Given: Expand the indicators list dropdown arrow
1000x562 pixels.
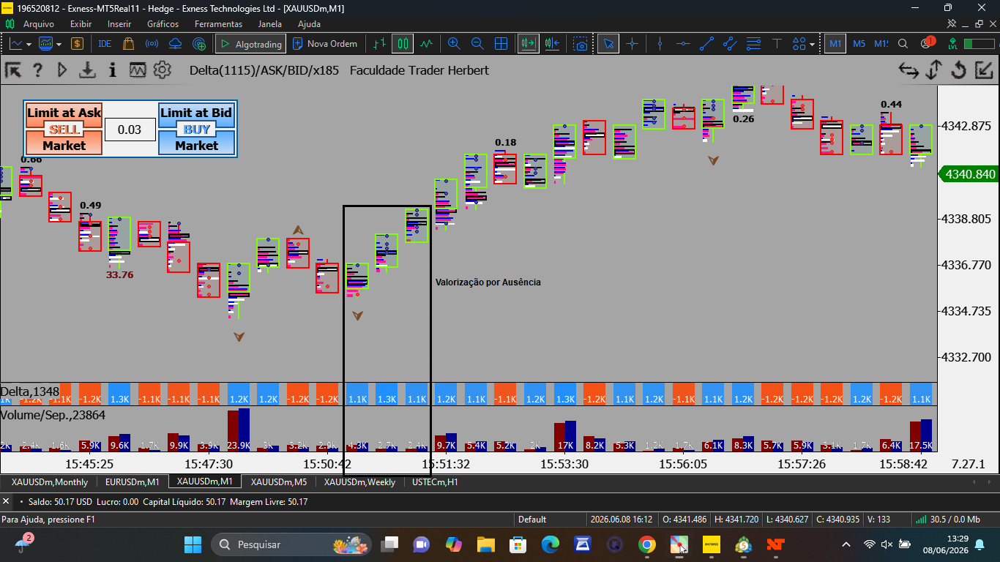Looking at the screenshot, I should tap(59, 44).
